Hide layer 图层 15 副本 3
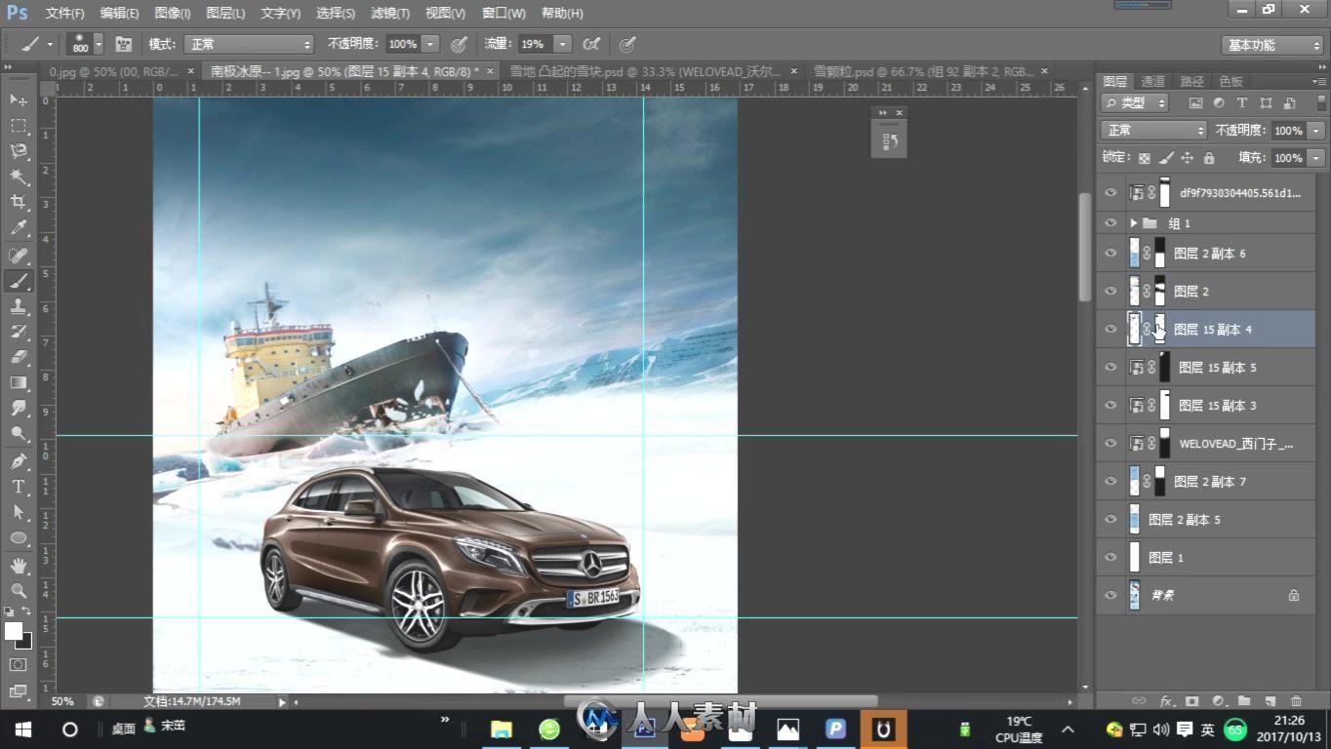Viewport: 1331px width, 749px height. [x=1110, y=406]
